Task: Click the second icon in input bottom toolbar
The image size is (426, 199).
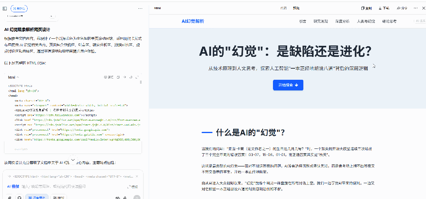Action: [19, 198]
